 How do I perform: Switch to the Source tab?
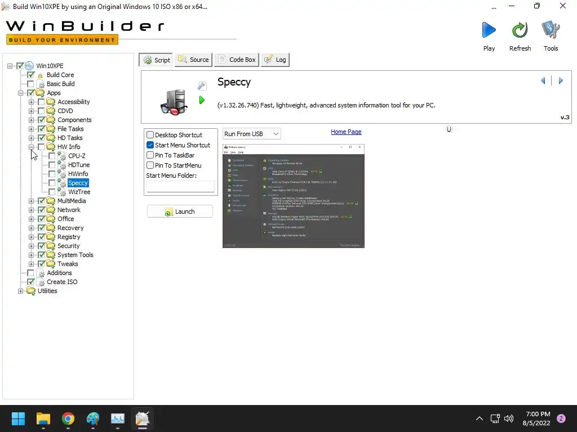tap(194, 60)
